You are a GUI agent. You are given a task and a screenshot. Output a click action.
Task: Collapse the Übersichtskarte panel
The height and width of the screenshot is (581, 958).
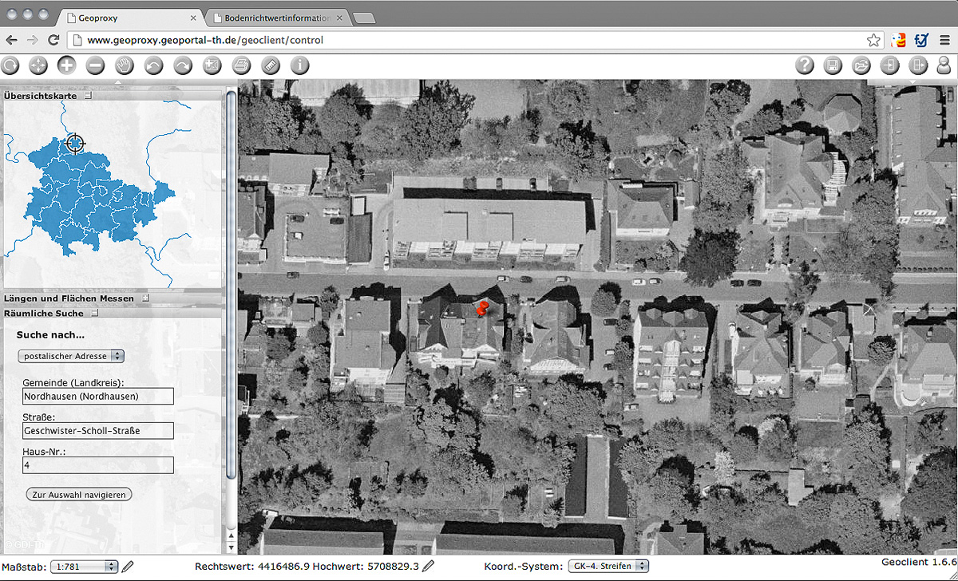88,96
